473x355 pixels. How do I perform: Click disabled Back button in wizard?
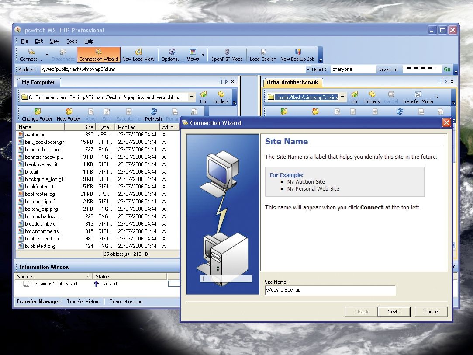click(361, 312)
